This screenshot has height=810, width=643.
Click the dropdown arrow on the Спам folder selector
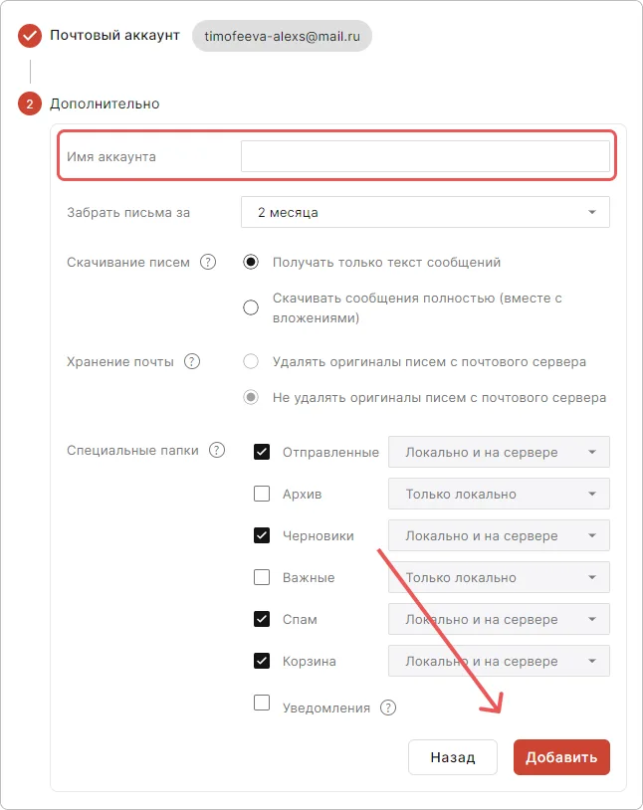[593, 619]
